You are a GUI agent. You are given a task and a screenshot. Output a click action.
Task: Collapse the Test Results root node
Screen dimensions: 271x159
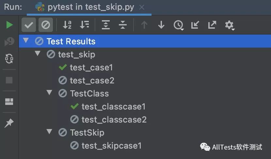pyautogui.click(x=26, y=41)
